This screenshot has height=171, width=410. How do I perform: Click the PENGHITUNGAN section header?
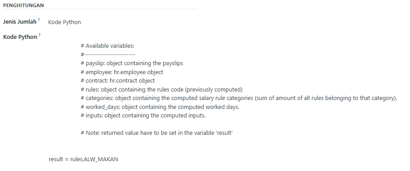pyautogui.click(x=24, y=5)
